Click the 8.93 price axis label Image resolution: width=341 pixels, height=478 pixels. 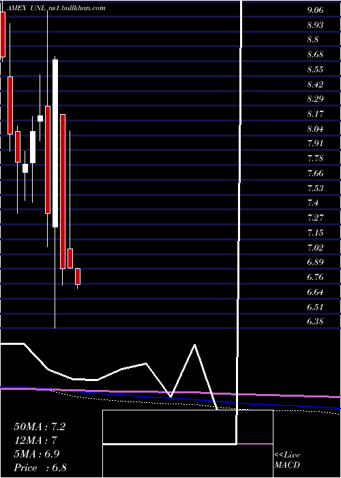315,25
